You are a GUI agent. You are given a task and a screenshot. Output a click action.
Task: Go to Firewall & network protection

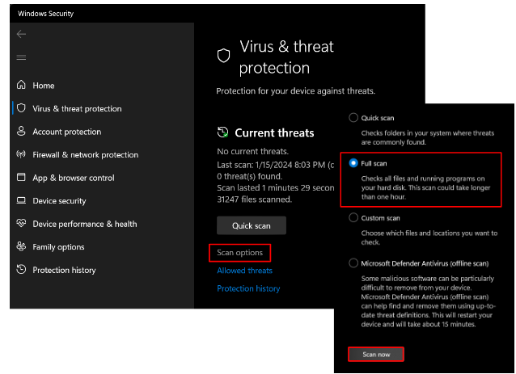[85, 154]
